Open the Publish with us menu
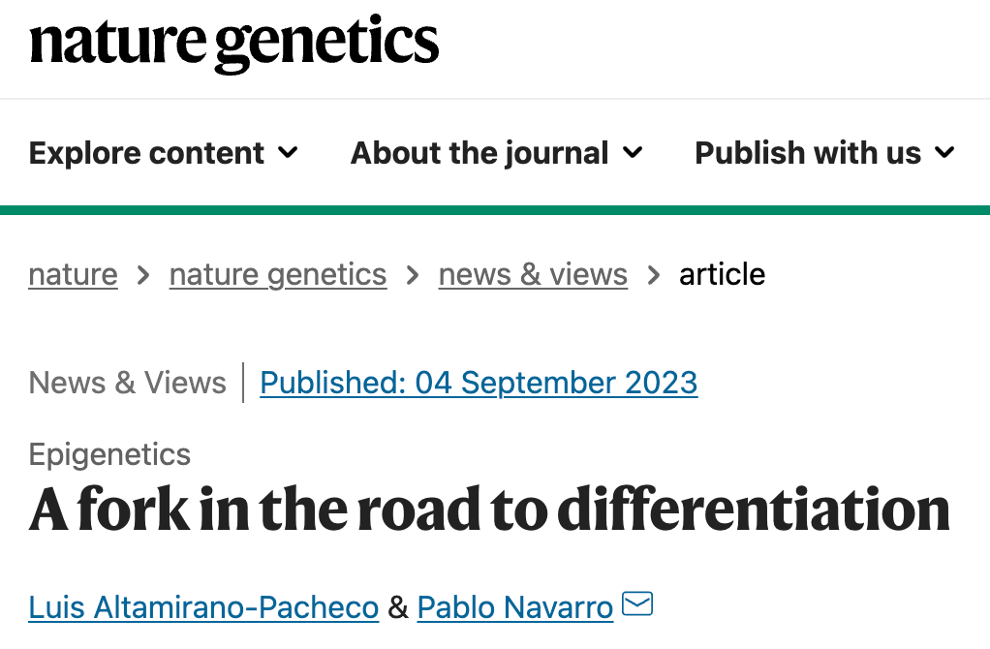The width and height of the screenshot is (990, 649). point(808,153)
